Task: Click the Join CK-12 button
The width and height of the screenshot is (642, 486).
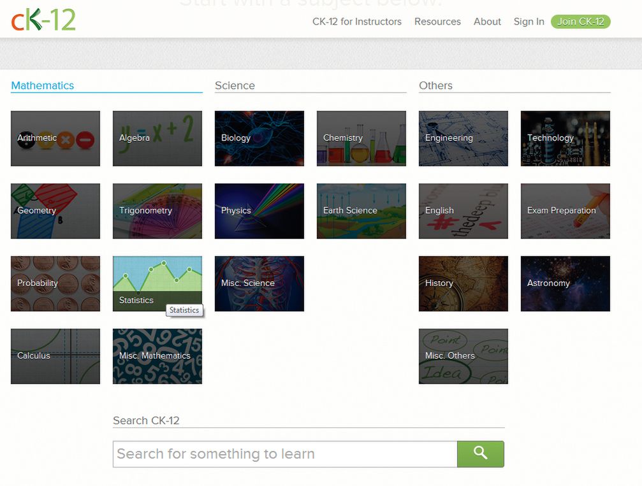Action: point(581,22)
